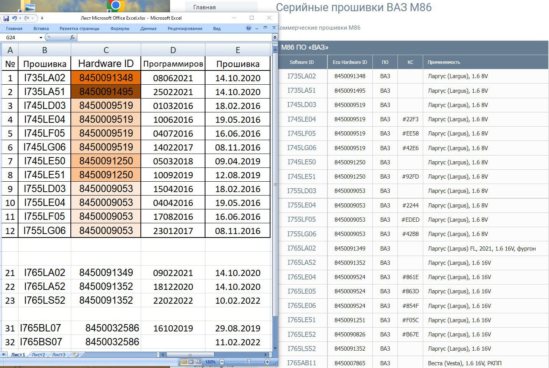Click the zoom slider handle
Screen dimensions: 549x368
249,362
